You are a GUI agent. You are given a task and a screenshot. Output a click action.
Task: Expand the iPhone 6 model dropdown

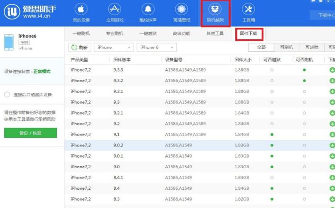click(157, 48)
